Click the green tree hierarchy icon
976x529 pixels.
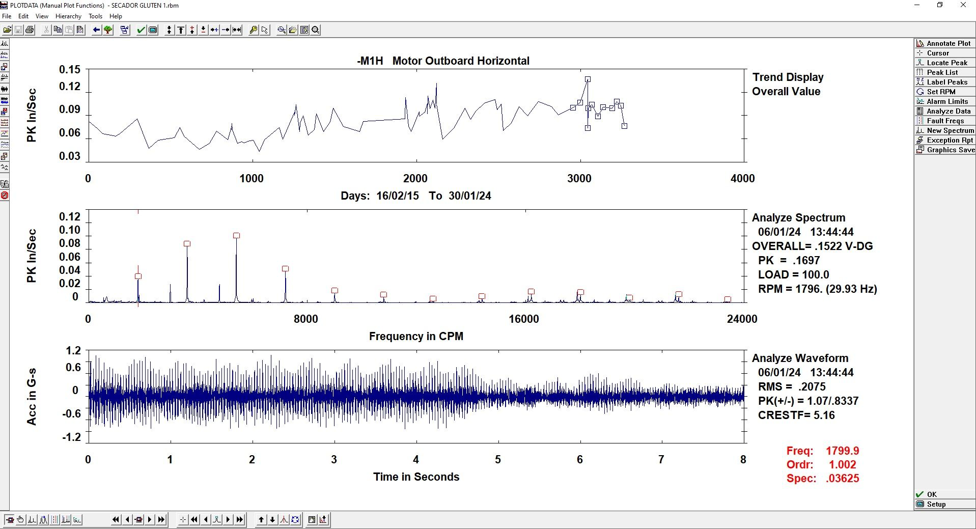pyautogui.click(x=108, y=30)
